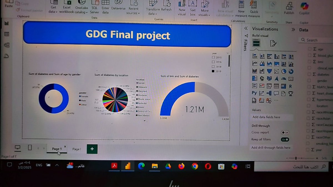333x187 pixels.
Task: Select the Metrics trophy visual
Action: click(291, 93)
